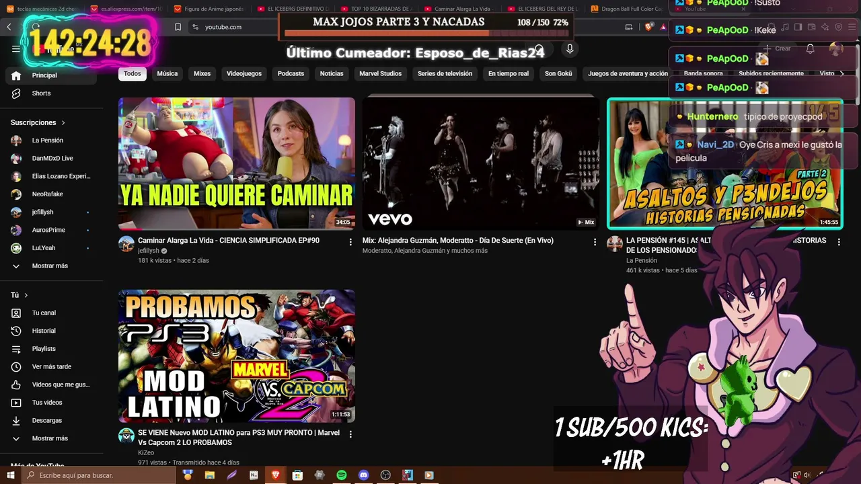Open Tu canal icon in sidebar
The width and height of the screenshot is (861, 484).
coord(16,313)
